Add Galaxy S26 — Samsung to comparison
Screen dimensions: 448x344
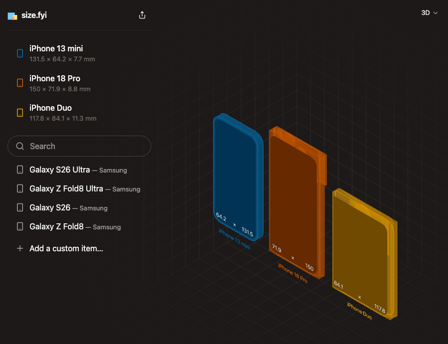click(79, 207)
